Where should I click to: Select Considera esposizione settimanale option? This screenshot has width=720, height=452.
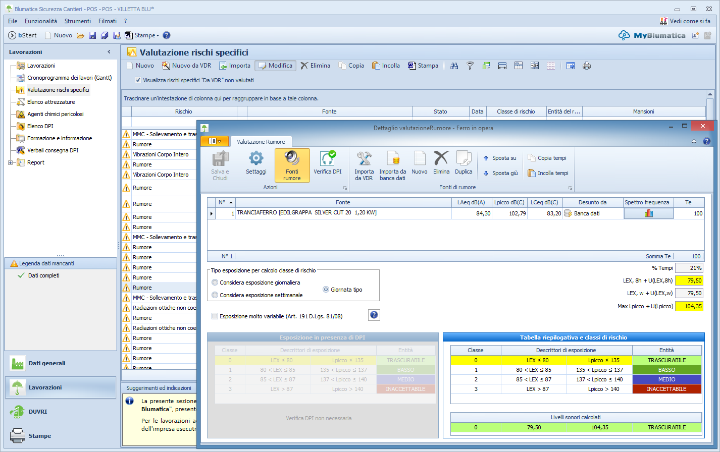(215, 295)
